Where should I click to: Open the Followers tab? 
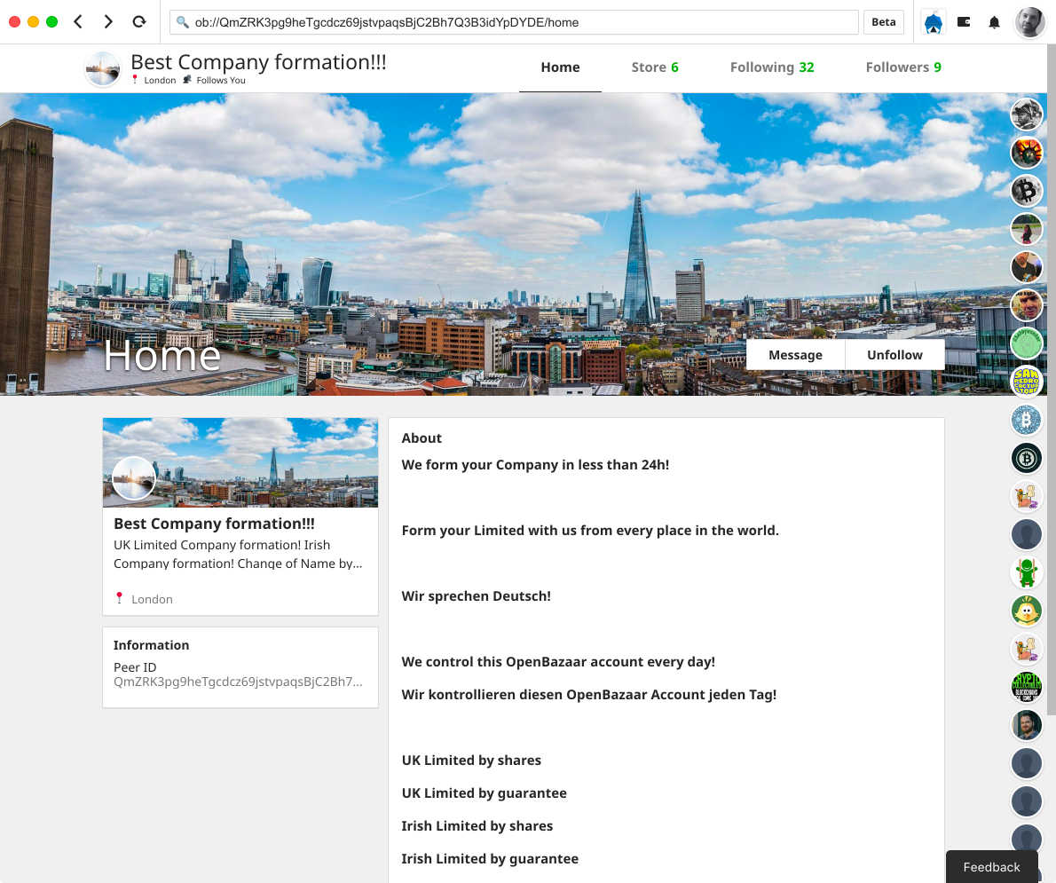[903, 67]
